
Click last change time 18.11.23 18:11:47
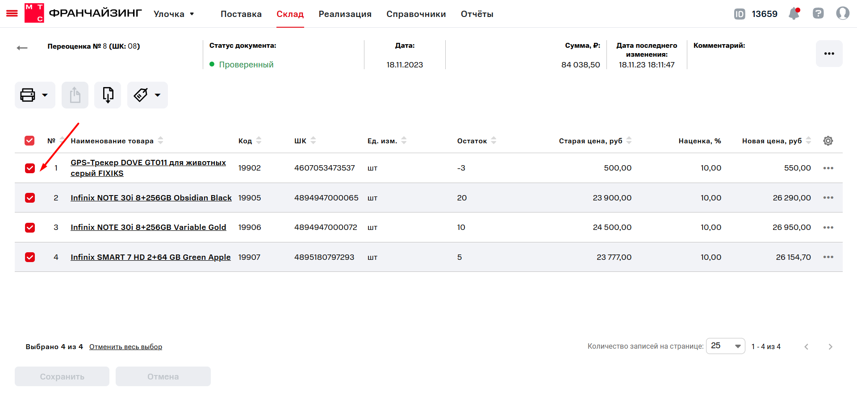pos(647,65)
